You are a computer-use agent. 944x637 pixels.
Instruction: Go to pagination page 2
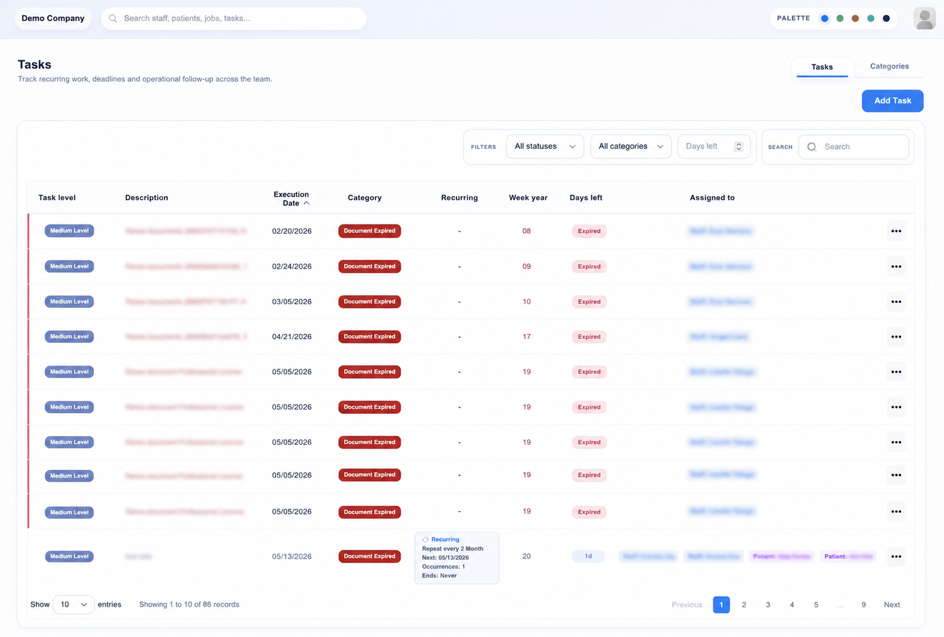point(744,605)
